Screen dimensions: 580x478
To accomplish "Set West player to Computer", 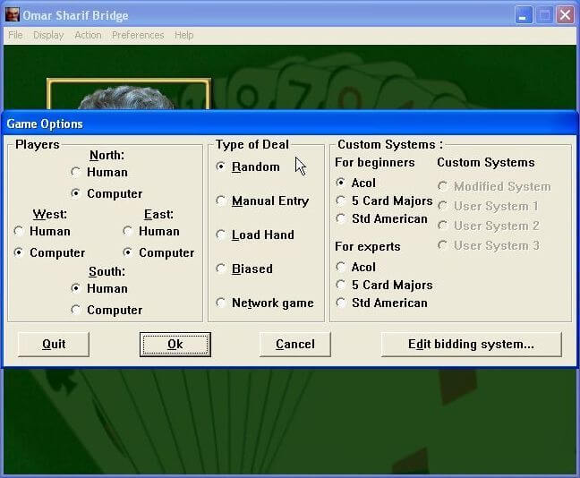I will [x=49, y=252].
